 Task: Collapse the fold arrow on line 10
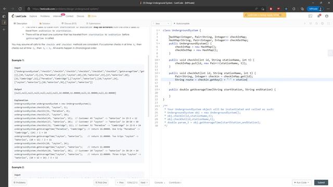coord(159,60)
